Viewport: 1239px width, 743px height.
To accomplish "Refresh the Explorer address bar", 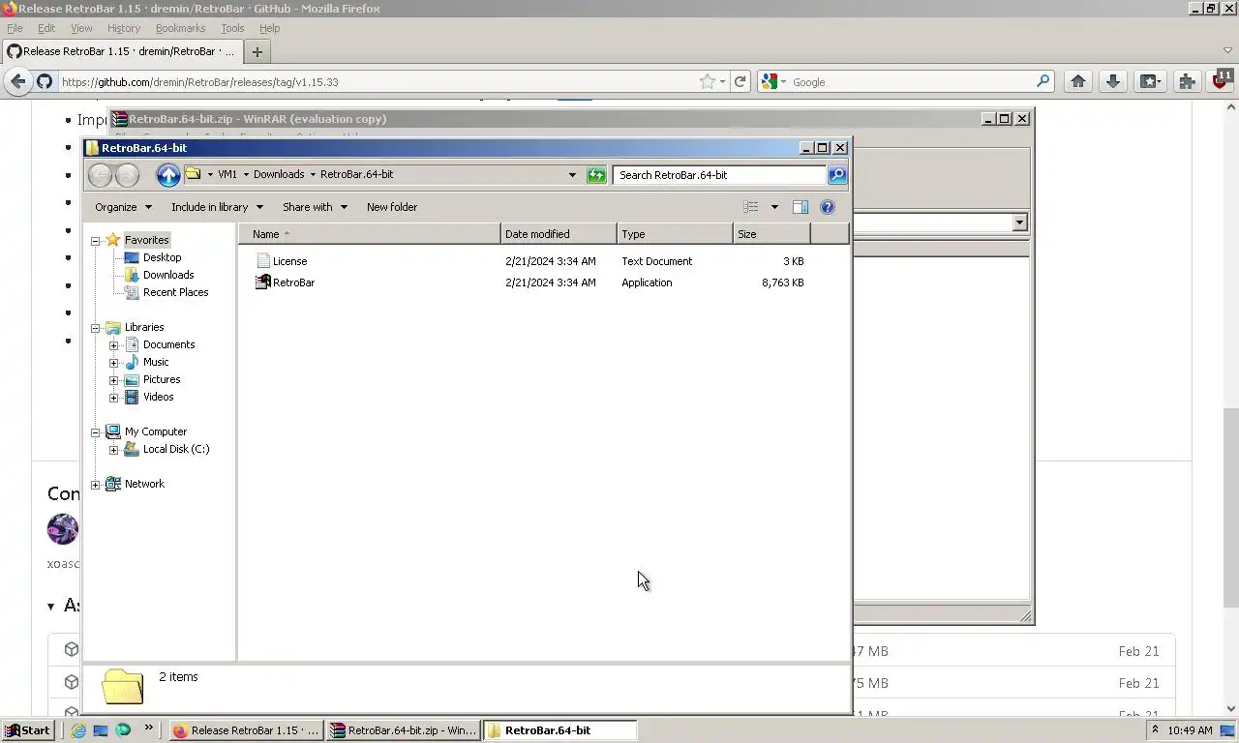I will (597, 175).
